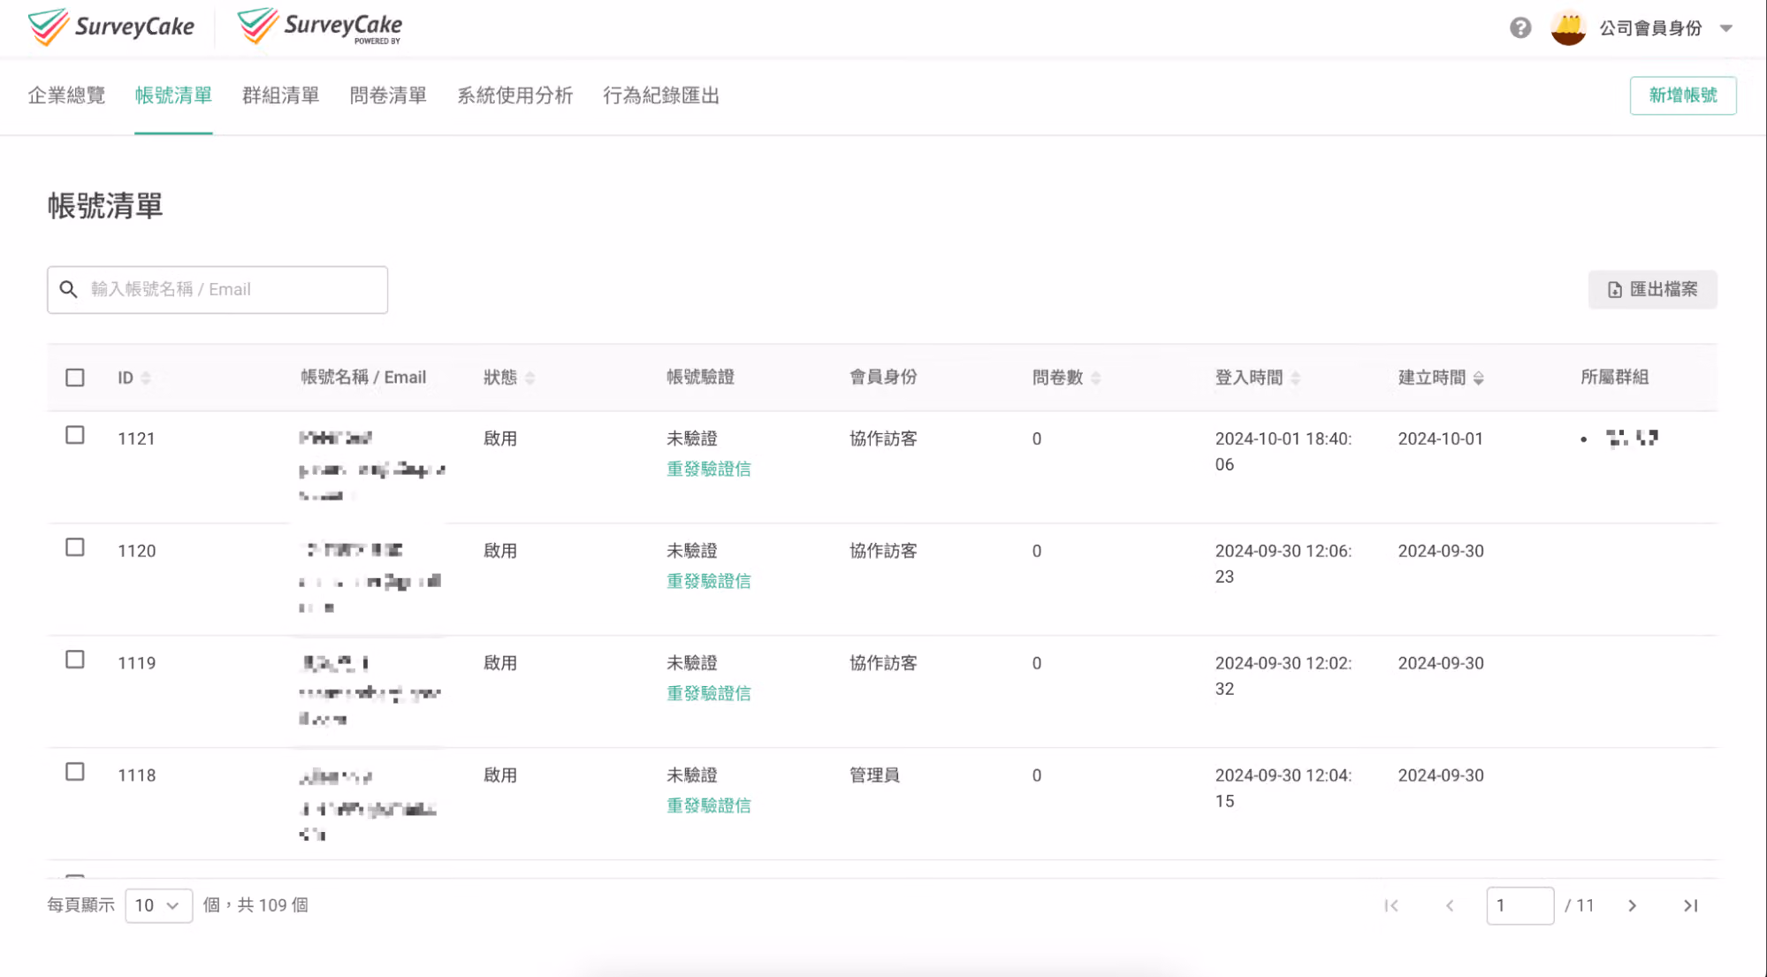Viewport: 1767px width, 977px height.
Task: Click 協作訪客 role in row 1121
Action: pyautogui.click(x=883, y=439)
